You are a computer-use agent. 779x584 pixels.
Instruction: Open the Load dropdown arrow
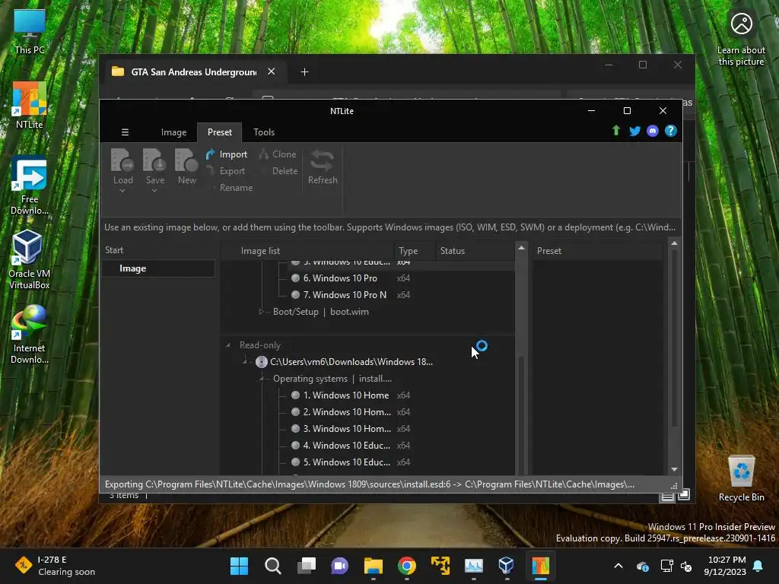click(122, 191)
